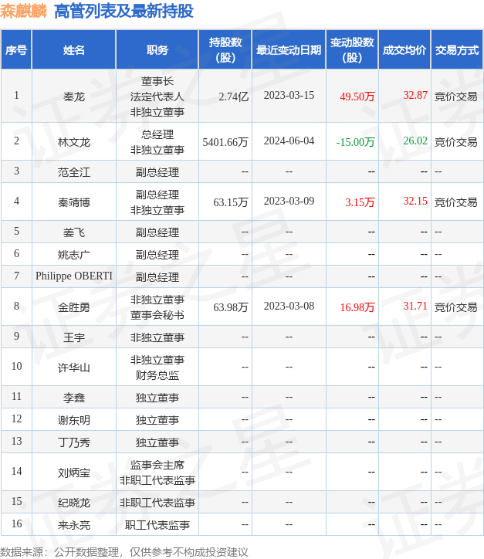Click the name 姜飞
Viewport: 484px width, 559px height.
point(74,232)
